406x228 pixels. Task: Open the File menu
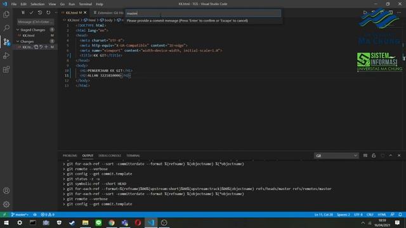(14, 4)
